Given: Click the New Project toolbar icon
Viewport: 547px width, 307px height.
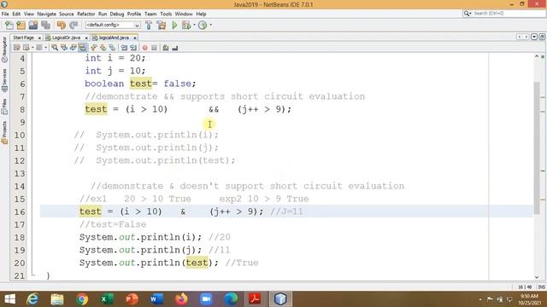Looking at the screenshot, I should [x=21, y=25].
